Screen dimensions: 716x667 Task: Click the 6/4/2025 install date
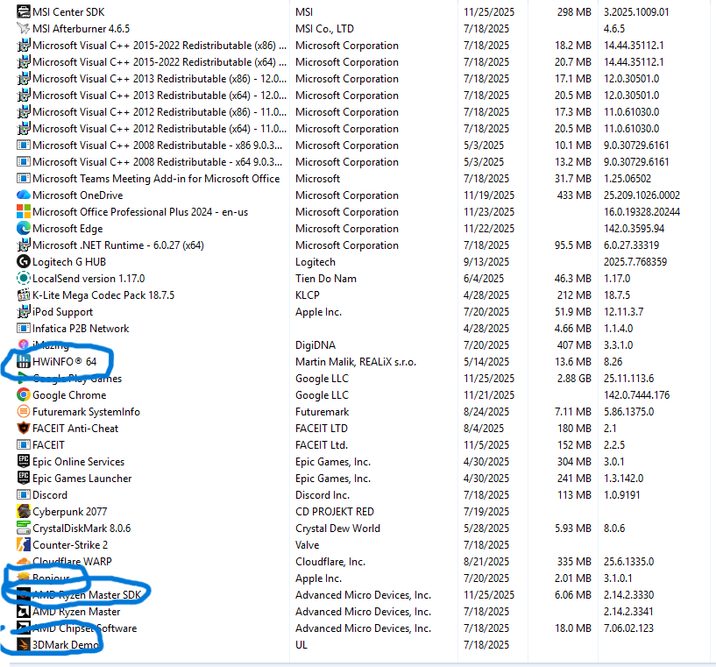point(484,279)
